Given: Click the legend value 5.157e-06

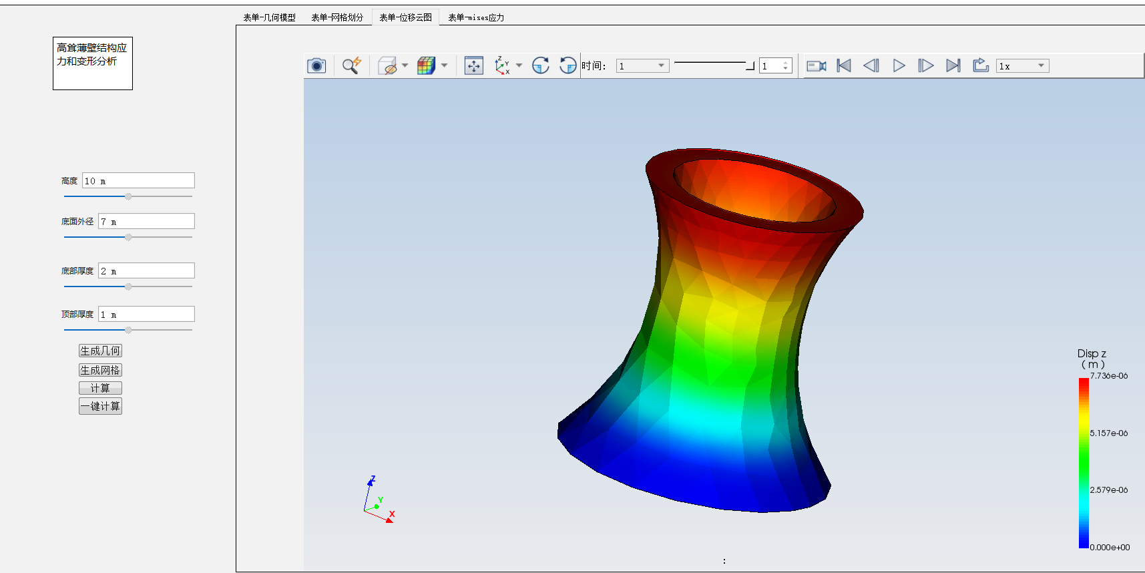Looking at the screenshot, I should (x=1109, y=433).
